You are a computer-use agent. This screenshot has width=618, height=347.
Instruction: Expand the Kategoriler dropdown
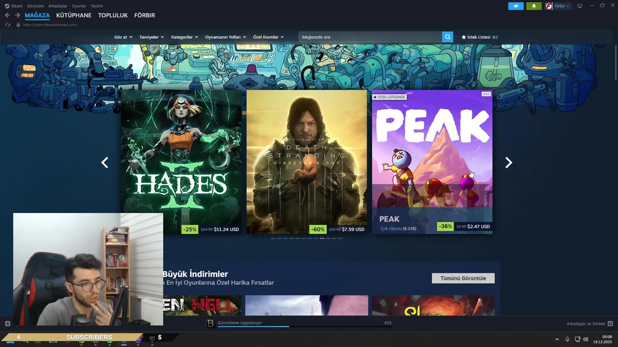[184, 37]
